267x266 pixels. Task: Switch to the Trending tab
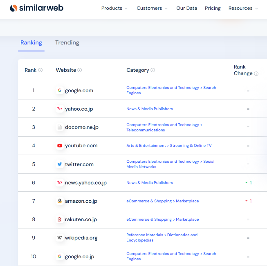coord(67,42)
